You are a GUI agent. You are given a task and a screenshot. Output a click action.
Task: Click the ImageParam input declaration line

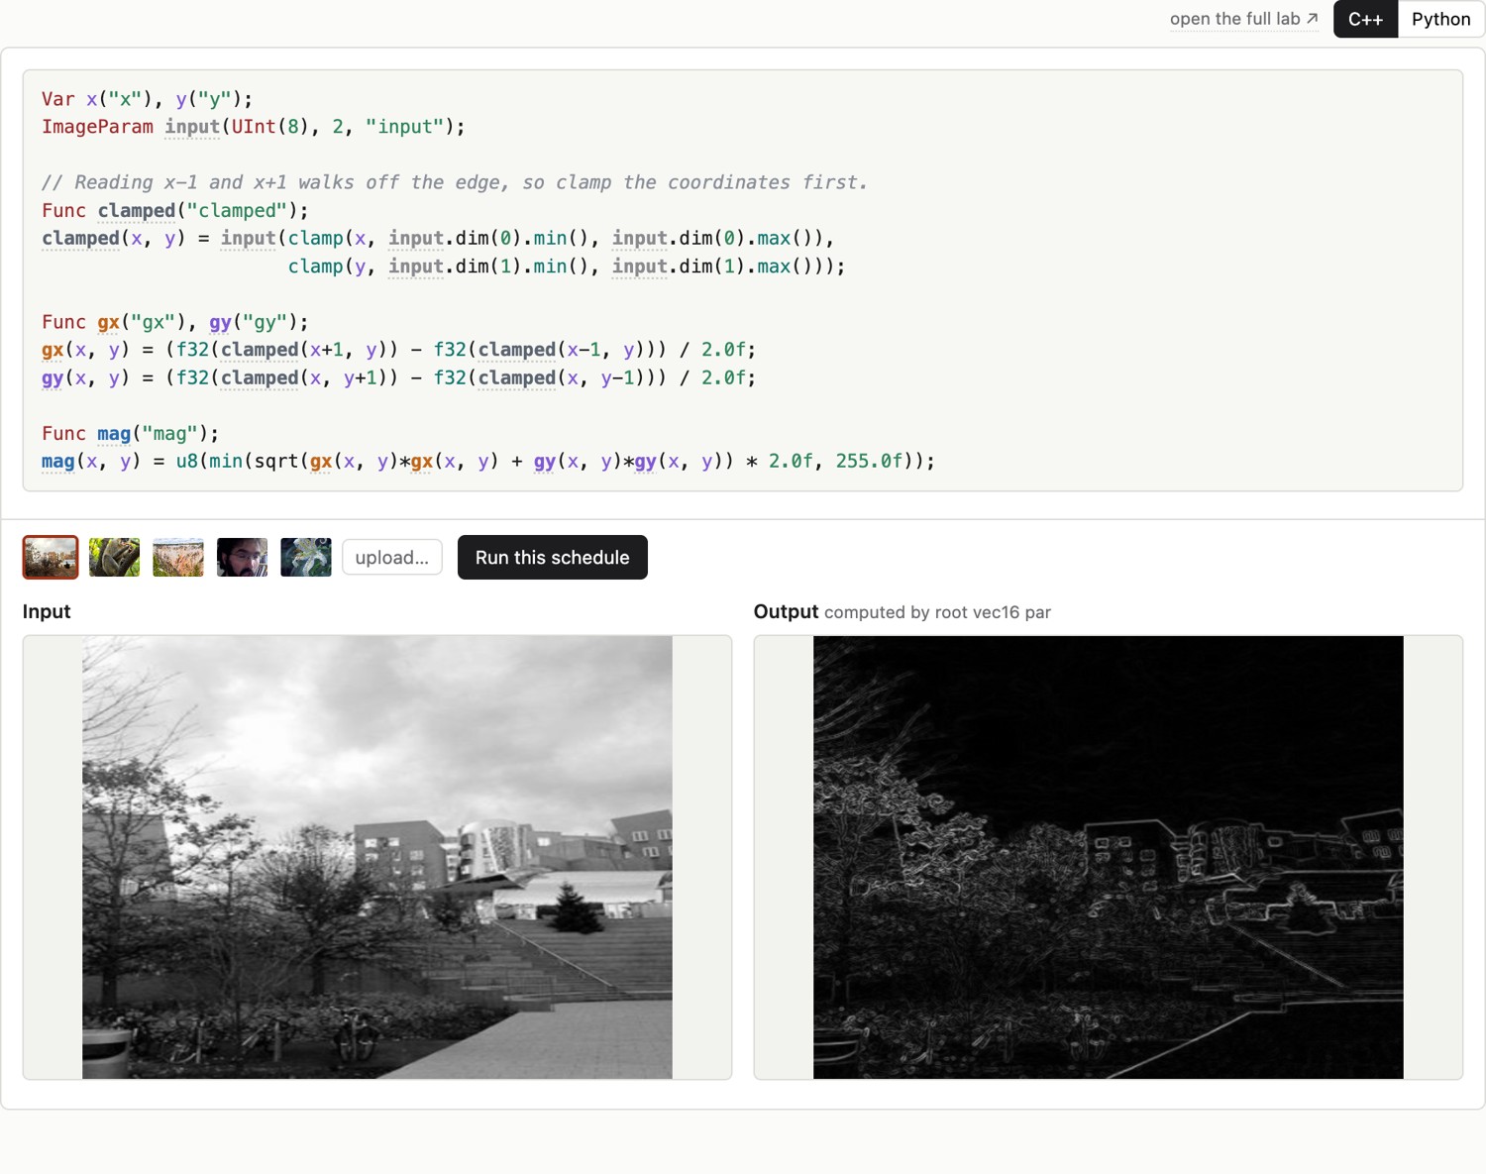tap(254, 127)
